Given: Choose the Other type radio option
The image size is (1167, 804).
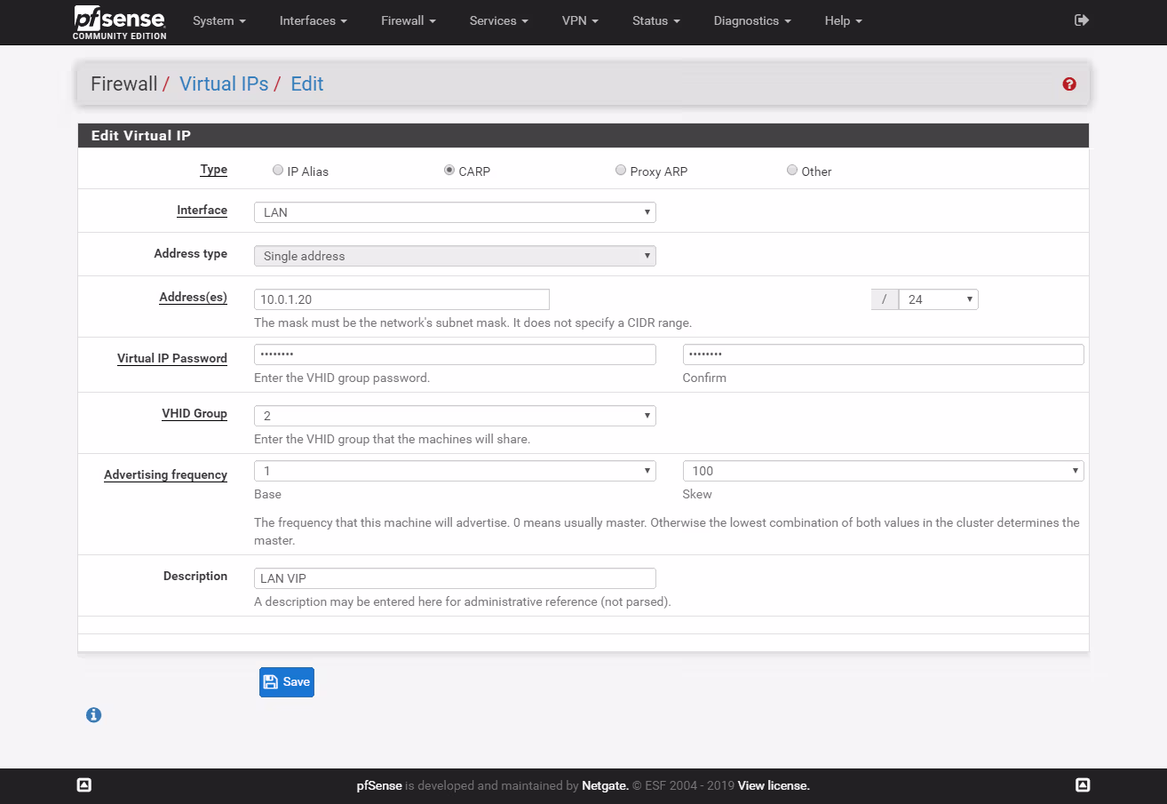Looking at the screenshot, I should [x=792, y=171].
